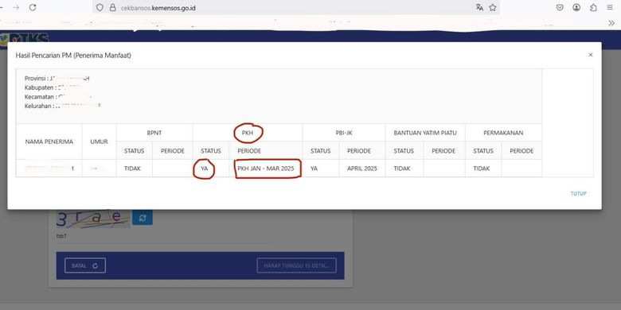Click the captcha text input field
Image resolution: width=621 pixels, height=310 pixels.
[x=164, y=236]
